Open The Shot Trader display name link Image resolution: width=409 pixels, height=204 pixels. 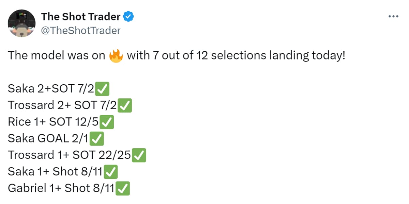click(80, 16)
